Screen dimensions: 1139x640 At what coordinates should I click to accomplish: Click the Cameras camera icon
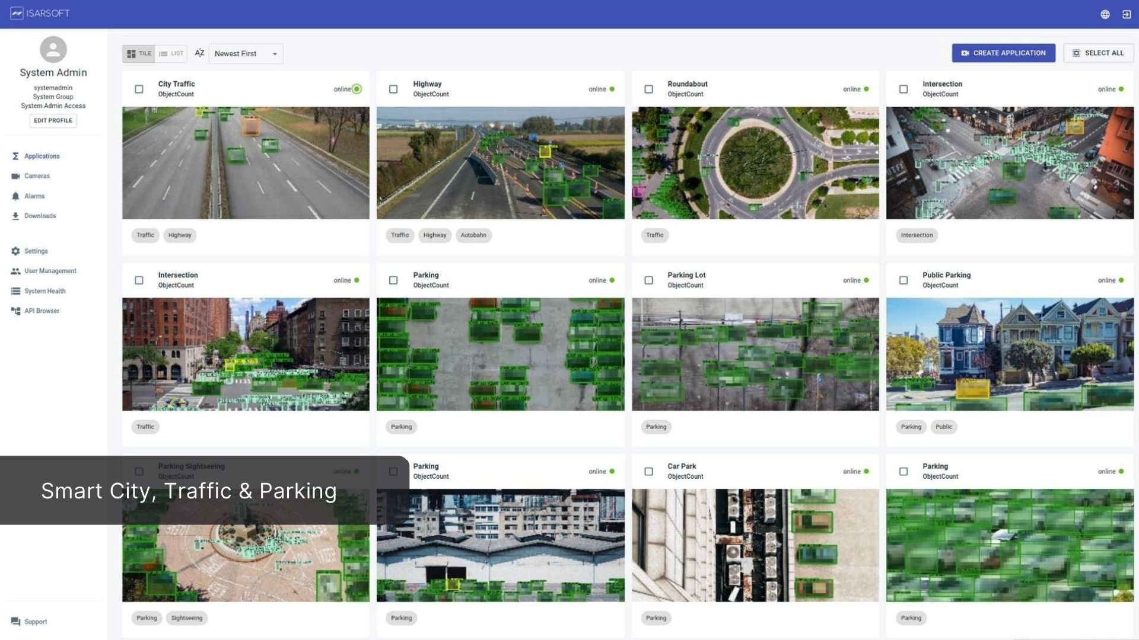(x=15, y=176)
